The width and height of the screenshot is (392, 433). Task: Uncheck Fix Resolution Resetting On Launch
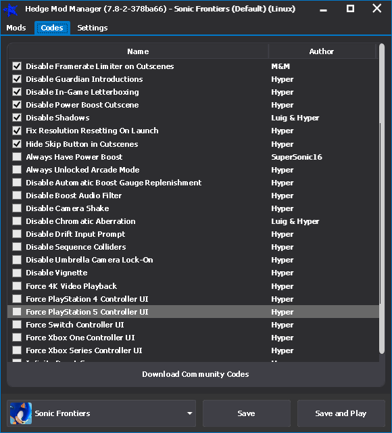pyautogui.click(x=17, y=131)
